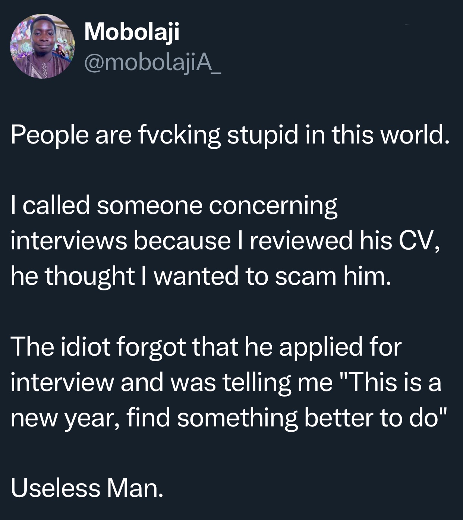
Task: Click the line starting "interviews because I reviewed"
Action: coord(225,241)
